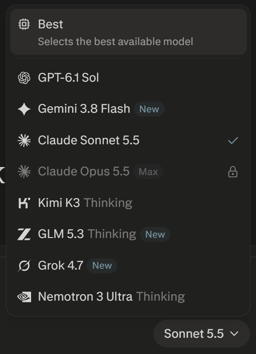Collapse the menu via the Sonnet 5.5 chevron
Image resolution: width=256 pixels, height=354 pixels.
(234, 334)
